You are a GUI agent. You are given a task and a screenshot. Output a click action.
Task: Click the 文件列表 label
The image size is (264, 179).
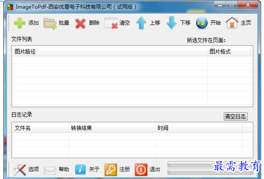(22, 39)
